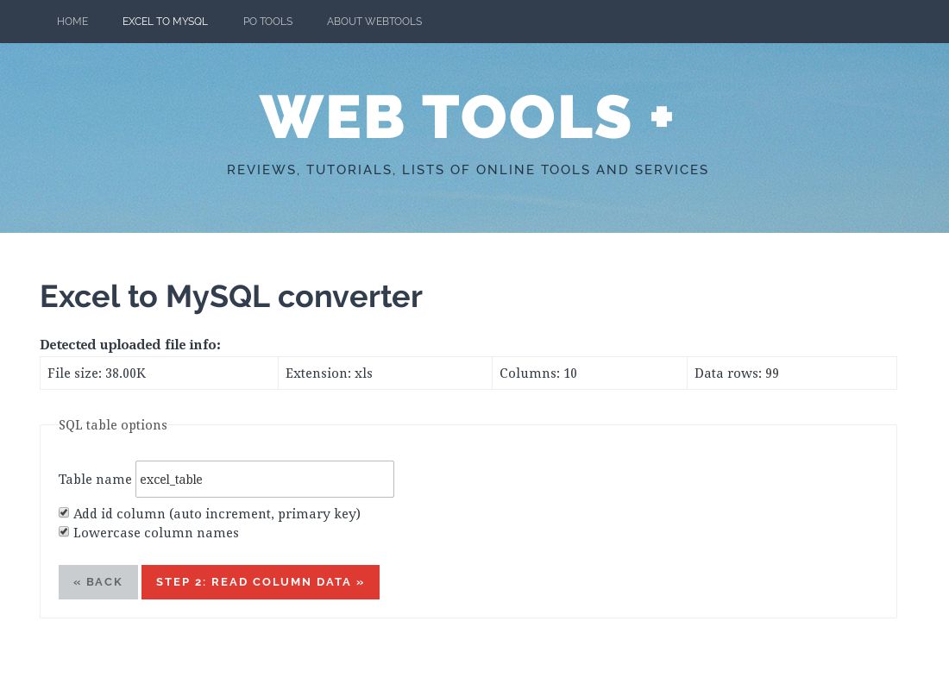Click the Excel to MySQL converter heading

(231, 296)
